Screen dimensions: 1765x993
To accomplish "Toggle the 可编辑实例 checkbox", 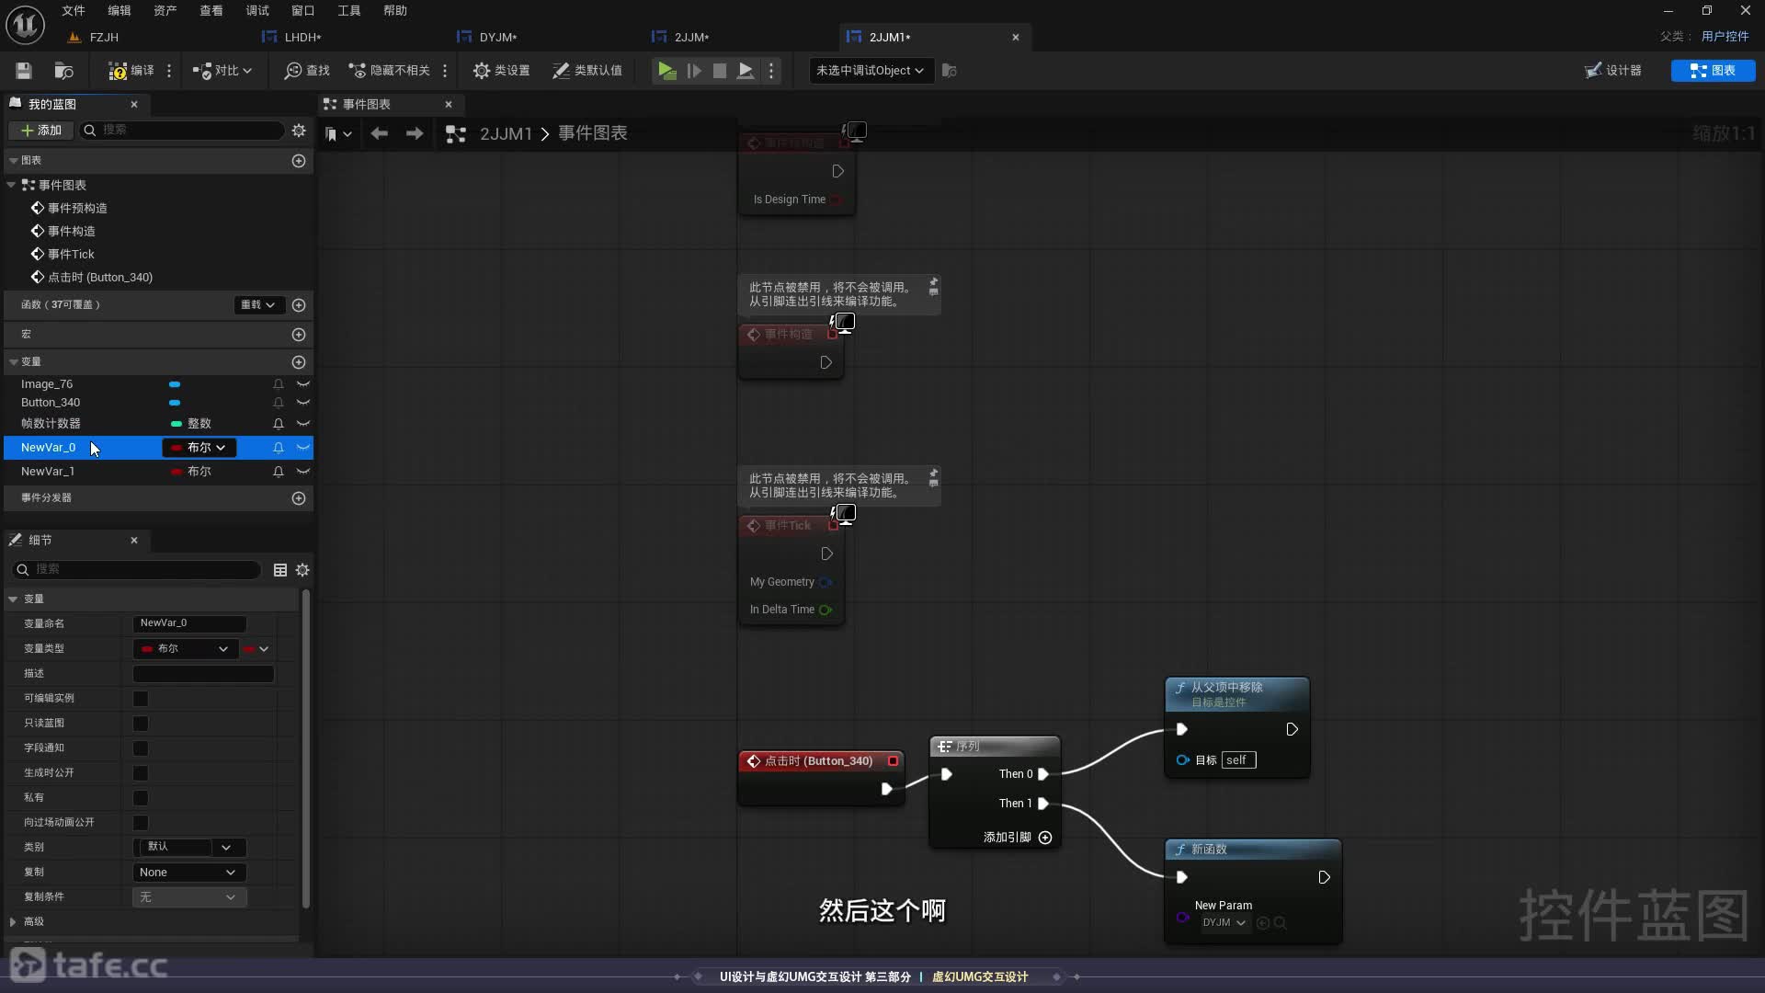I will [x=141, y=699].
